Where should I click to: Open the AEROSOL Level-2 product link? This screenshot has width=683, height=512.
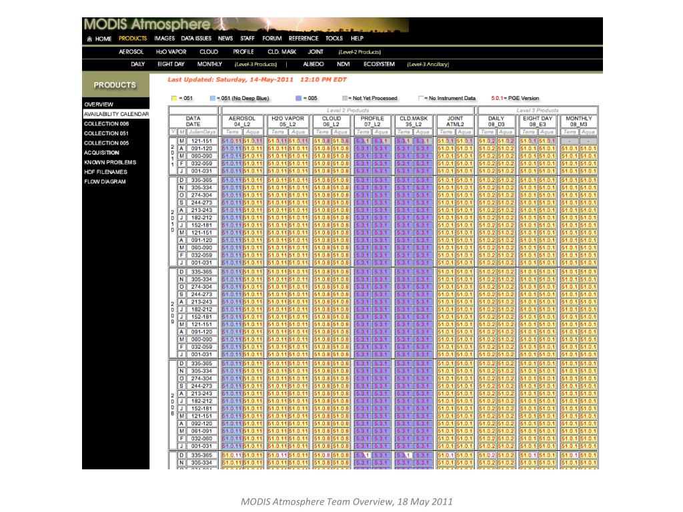coord(131,52)
